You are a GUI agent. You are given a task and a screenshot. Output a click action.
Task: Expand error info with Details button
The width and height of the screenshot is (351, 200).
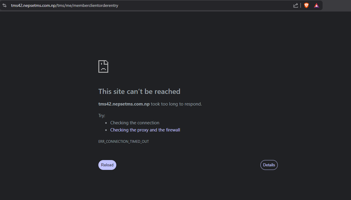pos(269,165)
